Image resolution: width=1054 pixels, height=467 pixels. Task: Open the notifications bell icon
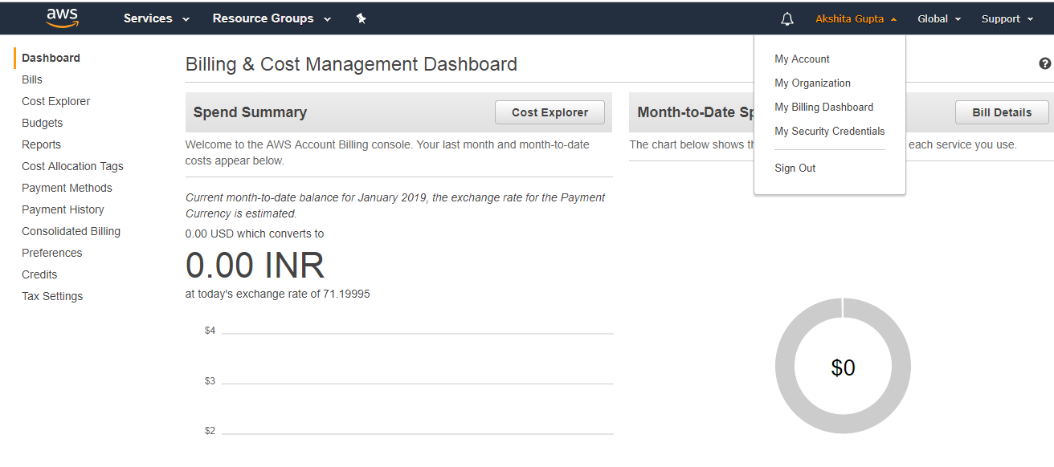pyautogui.click(x=787, y=18)
